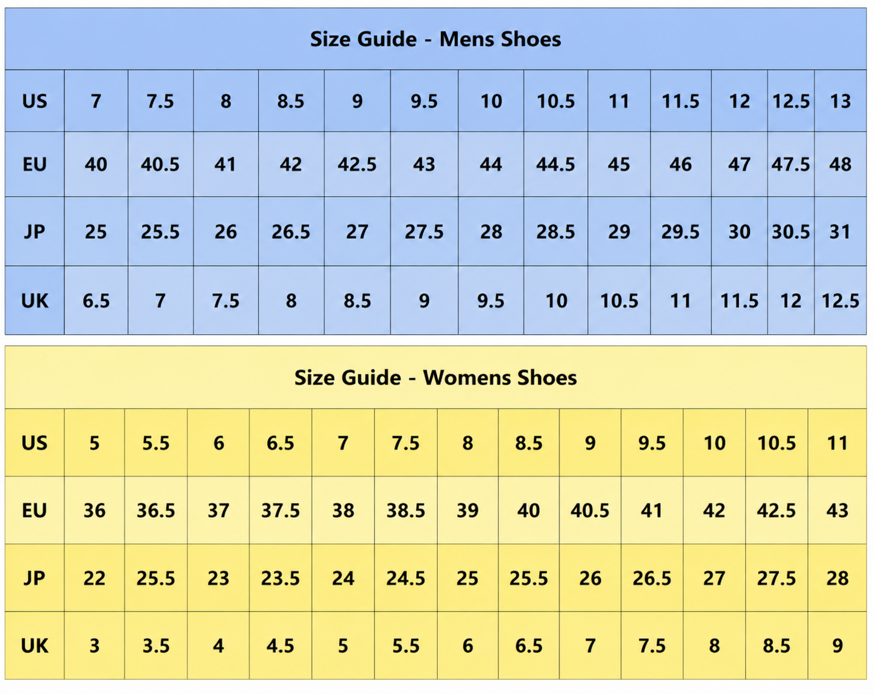Select mens JP size 30.5 cell

coord(790,232)
